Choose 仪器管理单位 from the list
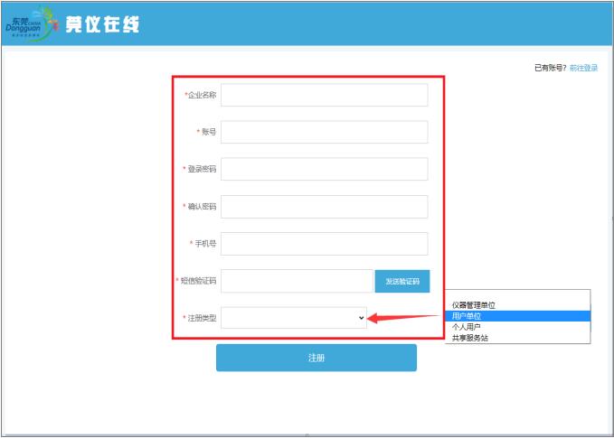The width and height of the screenshot is (614, 438). (474, 305)
